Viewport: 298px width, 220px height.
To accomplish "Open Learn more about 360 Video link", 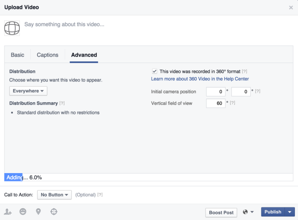I will click(x=200, y=79).
